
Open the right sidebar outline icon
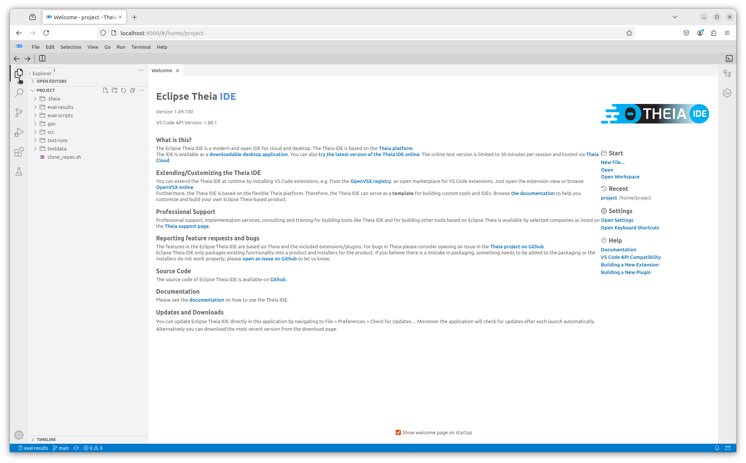727,73
